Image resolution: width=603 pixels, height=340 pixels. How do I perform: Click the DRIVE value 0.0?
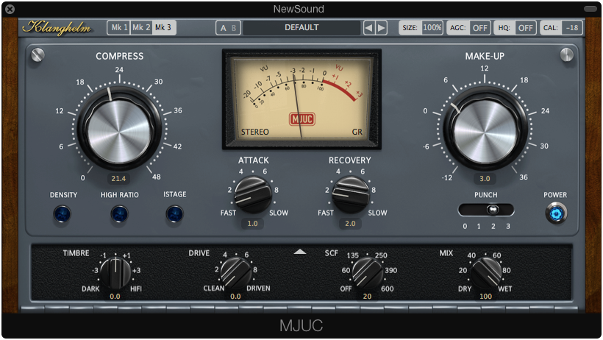point(235,296)
